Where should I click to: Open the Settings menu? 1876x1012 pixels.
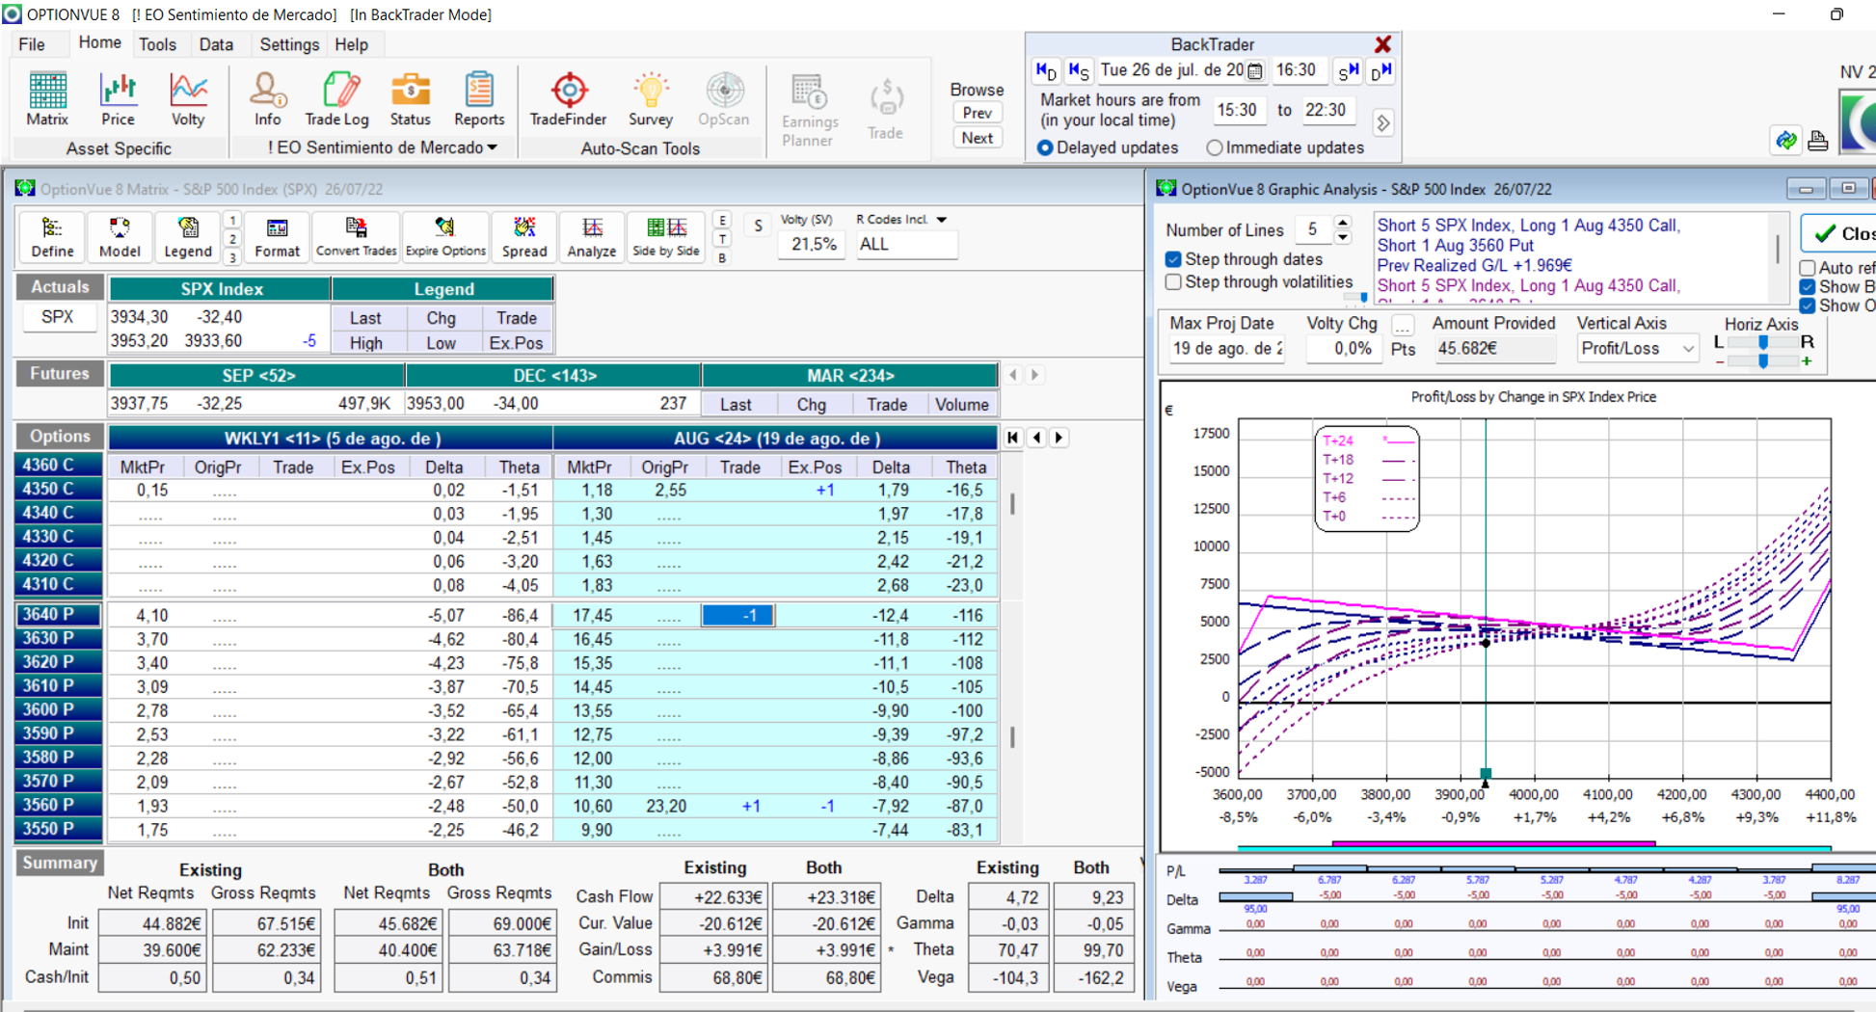[289, 44]
